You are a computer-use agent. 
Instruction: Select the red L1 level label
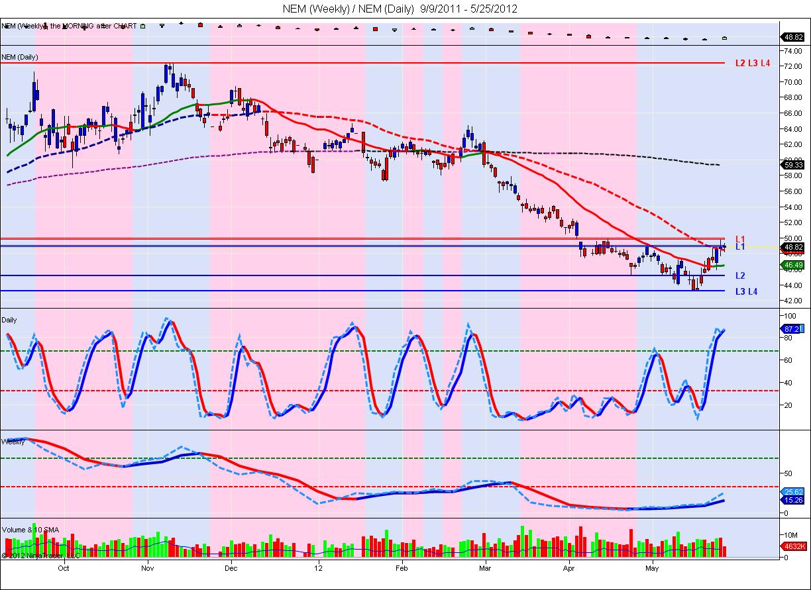tap(740, 238)
